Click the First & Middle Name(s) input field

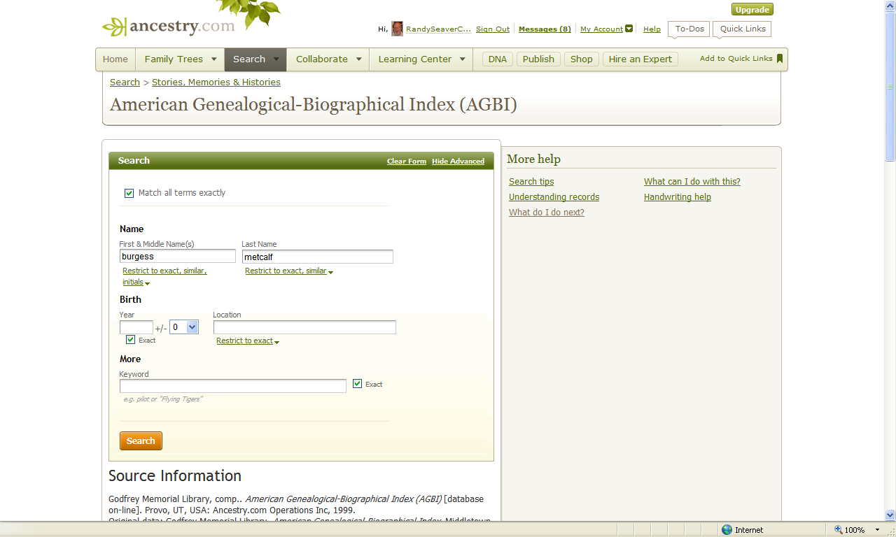click(178, 257)
